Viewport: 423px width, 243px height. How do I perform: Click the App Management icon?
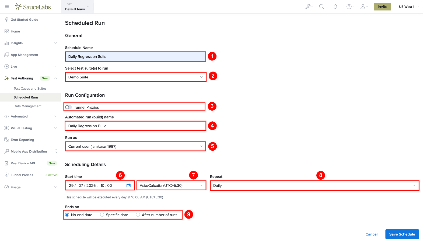coord(6,55)
